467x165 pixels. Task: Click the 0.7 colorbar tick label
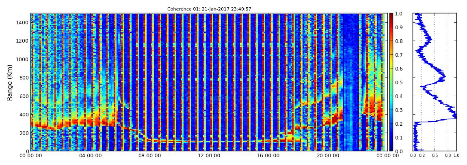[398, 55]
